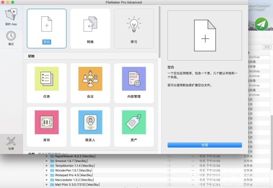Expand the MacUpdater 1.3.2 [MacSky] folder
273x188 pixels.
(47, 180)
